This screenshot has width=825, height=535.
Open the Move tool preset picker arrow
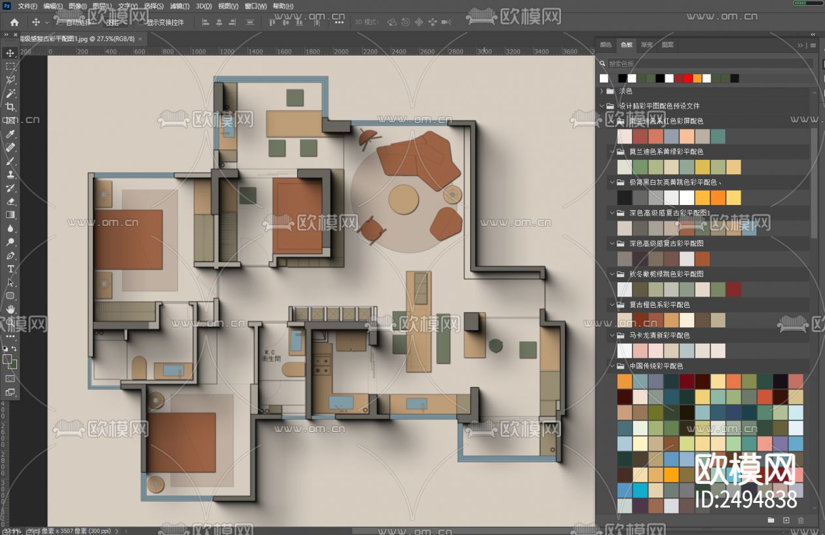tap(47, 22)
